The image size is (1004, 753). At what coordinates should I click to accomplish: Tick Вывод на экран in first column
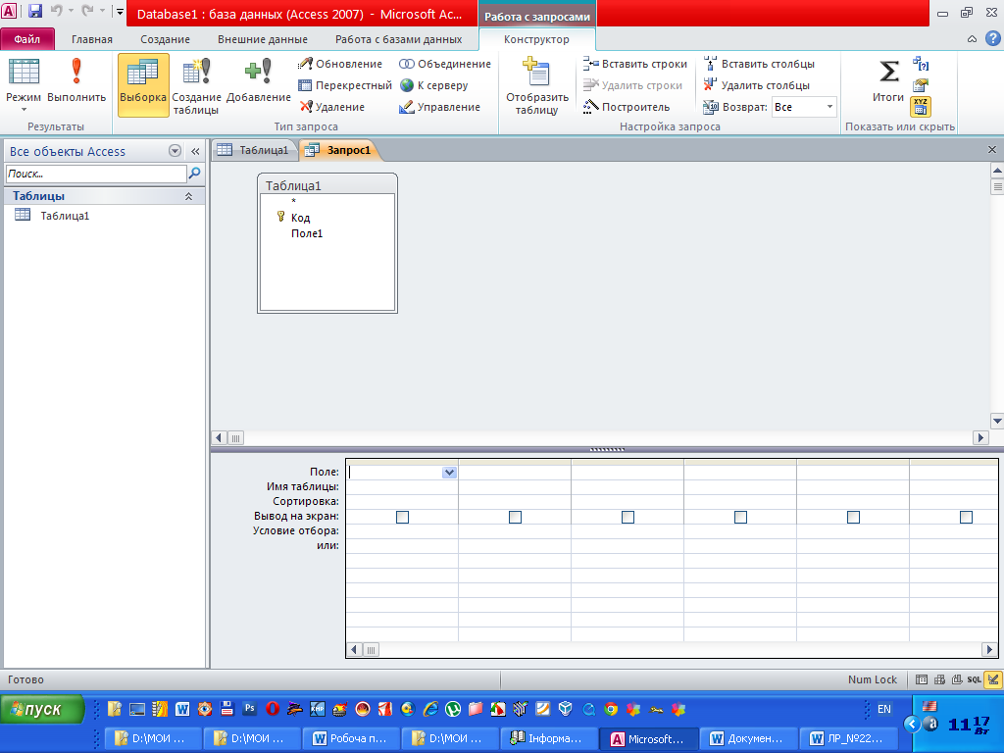[402, 517]
